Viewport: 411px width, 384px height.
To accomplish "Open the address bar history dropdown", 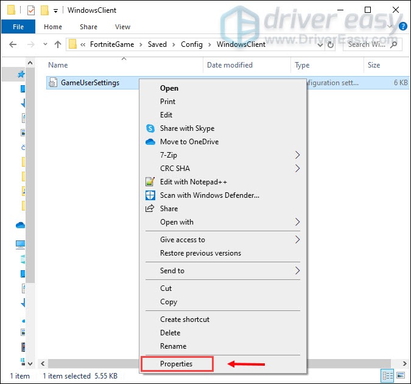I will 320,45.
